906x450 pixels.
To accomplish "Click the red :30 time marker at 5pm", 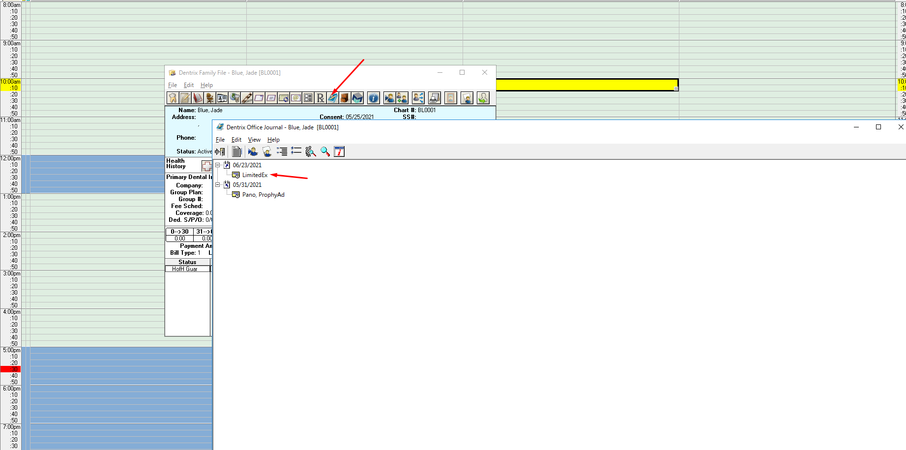I will 10,369.
